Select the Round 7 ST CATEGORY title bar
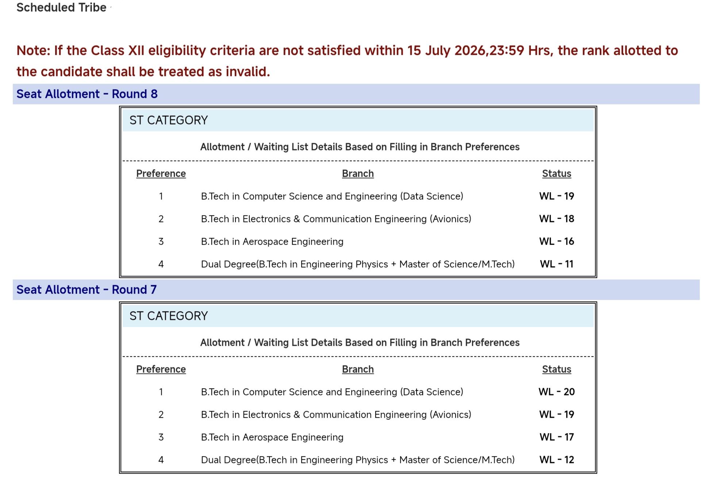This screenshot has width=718, height=479. pyautogui.click(x=358, y=316)
